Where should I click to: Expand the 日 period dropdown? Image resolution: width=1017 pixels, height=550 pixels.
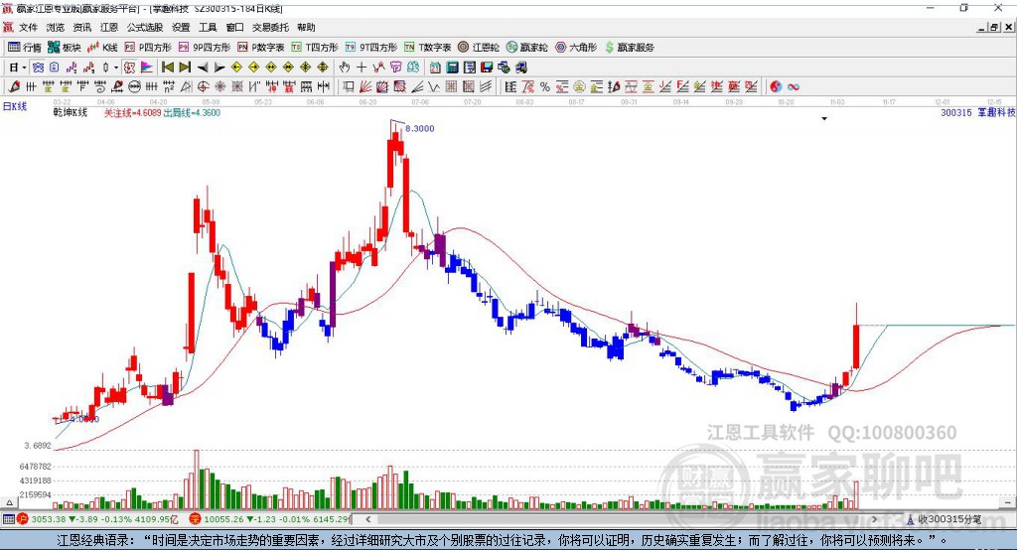coord(24,68)
